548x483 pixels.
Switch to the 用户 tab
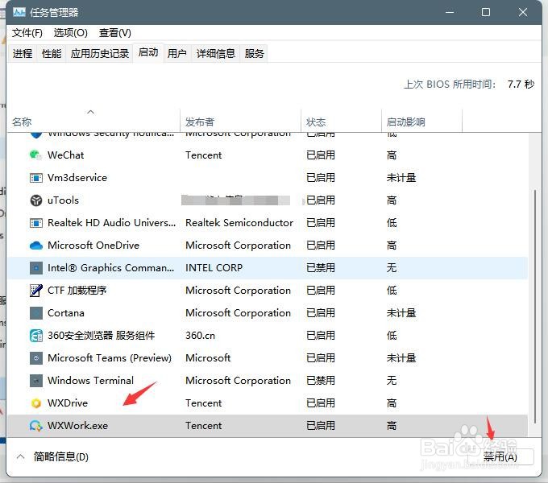tap(176, 53)
